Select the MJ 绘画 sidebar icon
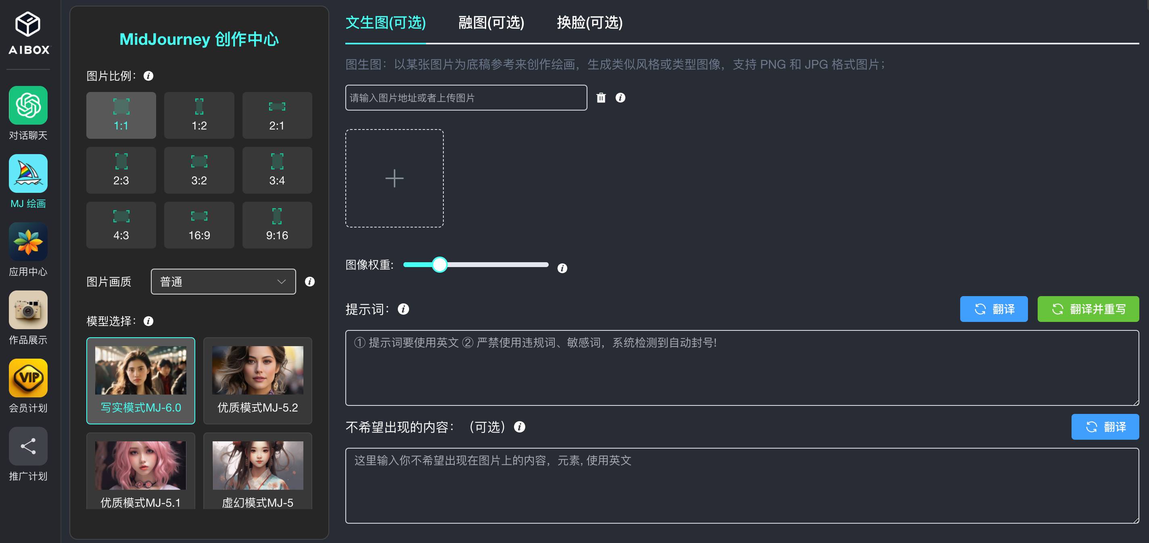The image size is (1149, 543). tap(28, 173)
